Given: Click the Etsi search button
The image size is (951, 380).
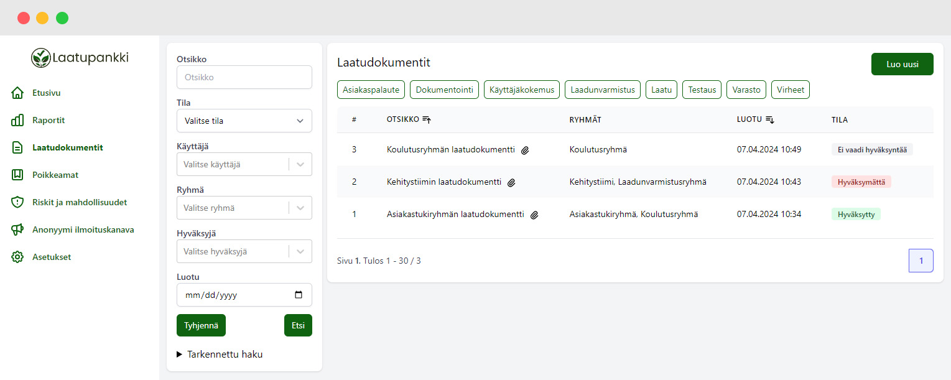Looking at the screenshot, I should (x=298, y=325).
